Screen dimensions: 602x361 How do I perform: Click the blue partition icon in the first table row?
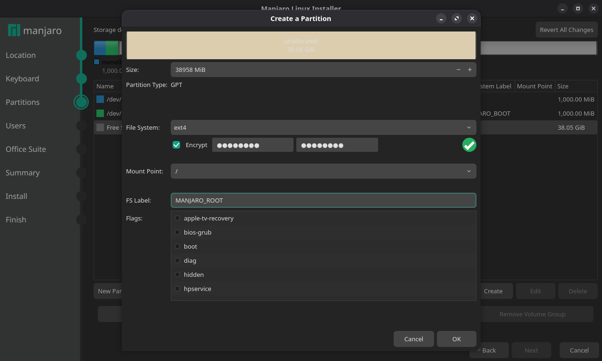pos(100,99)
